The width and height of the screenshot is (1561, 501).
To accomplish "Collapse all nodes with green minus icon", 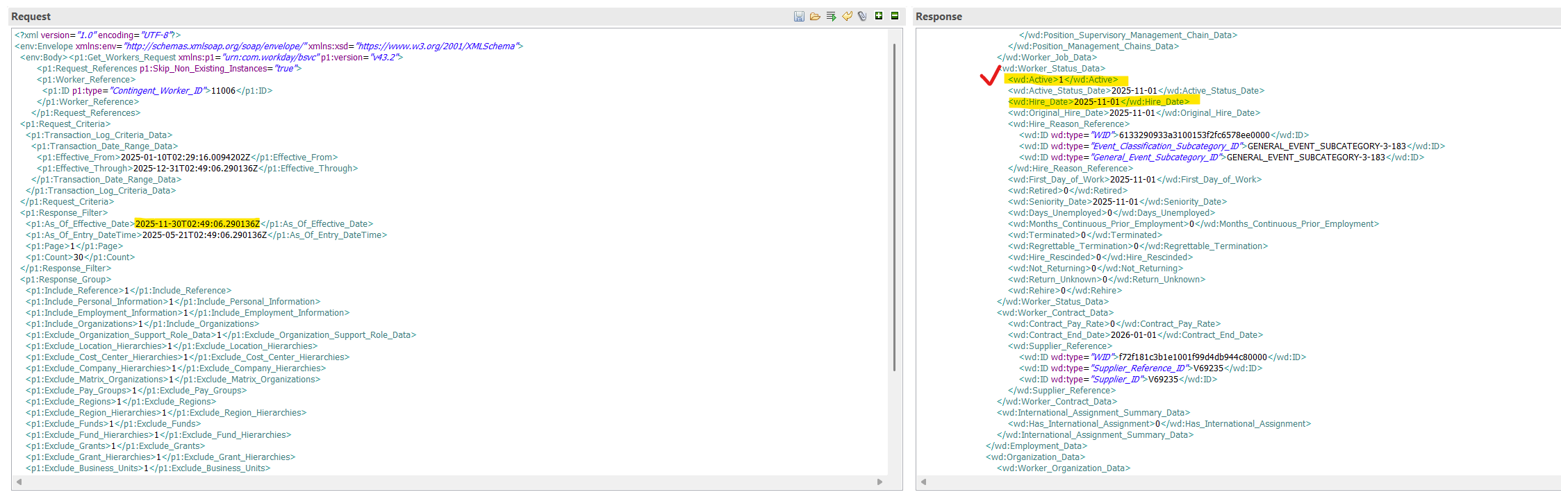I will click(x=895, y=15).
